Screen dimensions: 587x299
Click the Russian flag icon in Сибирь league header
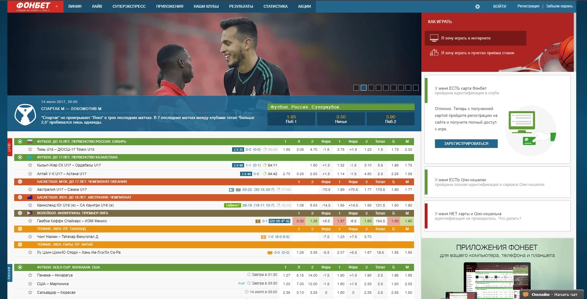point(30,141)
